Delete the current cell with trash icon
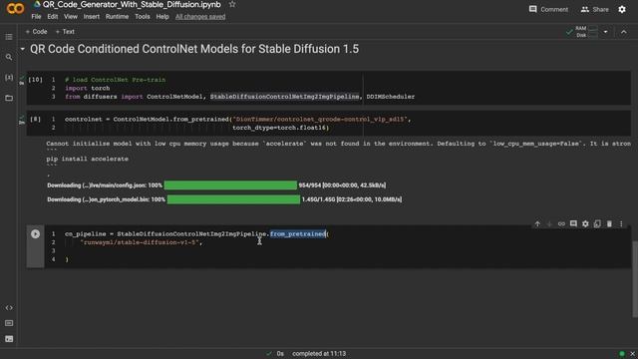 point(609,223)
